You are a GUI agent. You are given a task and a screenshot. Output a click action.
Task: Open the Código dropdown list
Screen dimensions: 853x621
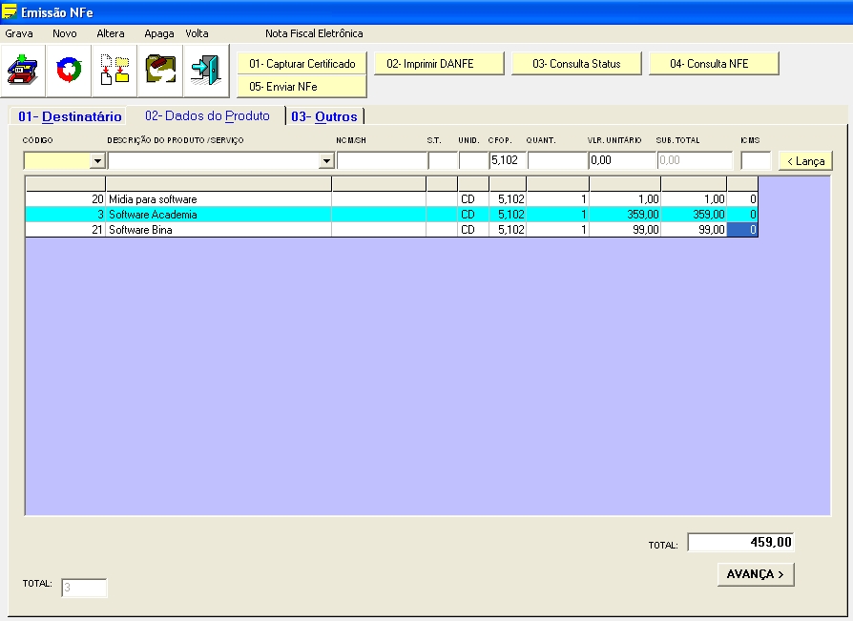(x=96, y=161)
